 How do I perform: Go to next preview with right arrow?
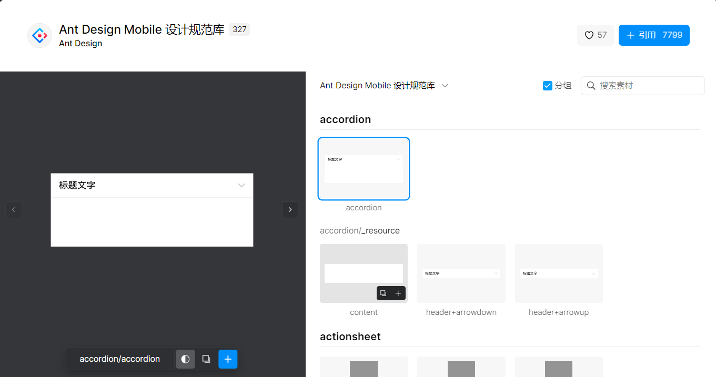coord(290,210)
